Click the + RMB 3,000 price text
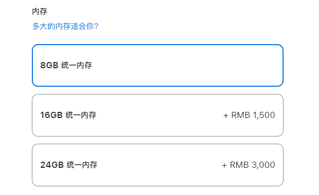The image size is (319, 195). pos(249,165)
